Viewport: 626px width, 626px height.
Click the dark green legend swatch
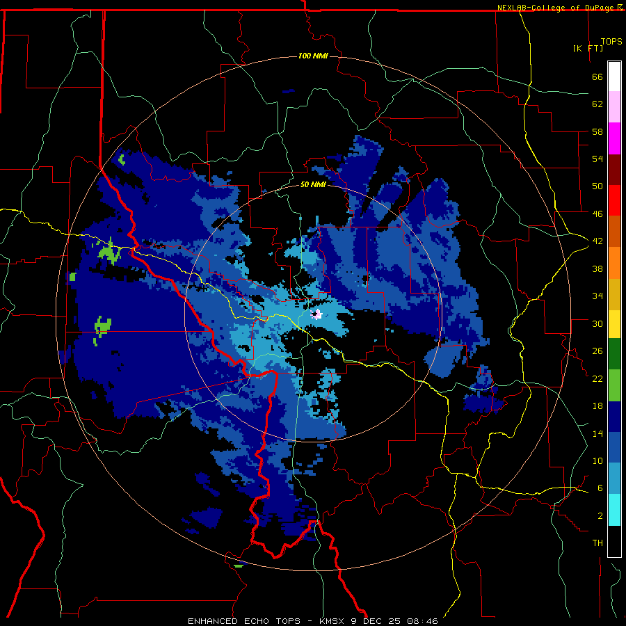(x=614, y=354)
